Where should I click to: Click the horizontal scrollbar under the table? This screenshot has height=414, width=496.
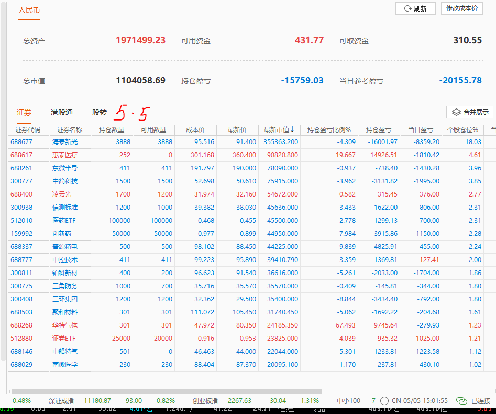tap(167, 391)
